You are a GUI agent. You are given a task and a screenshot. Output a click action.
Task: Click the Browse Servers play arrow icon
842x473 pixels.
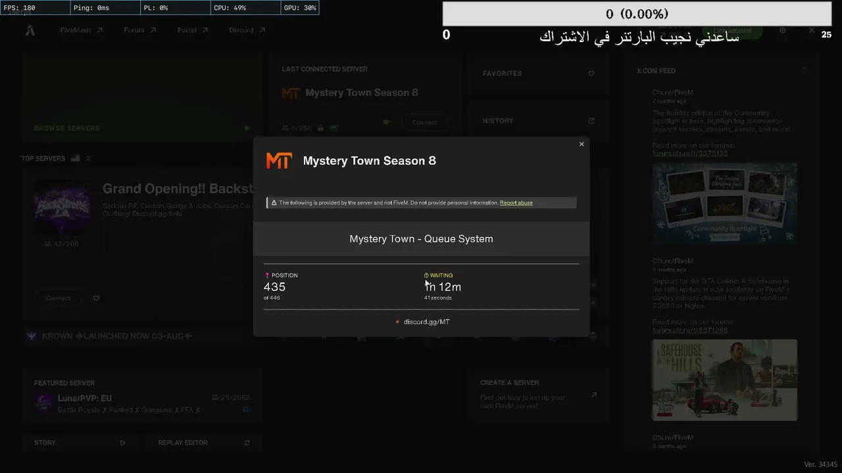247,128
